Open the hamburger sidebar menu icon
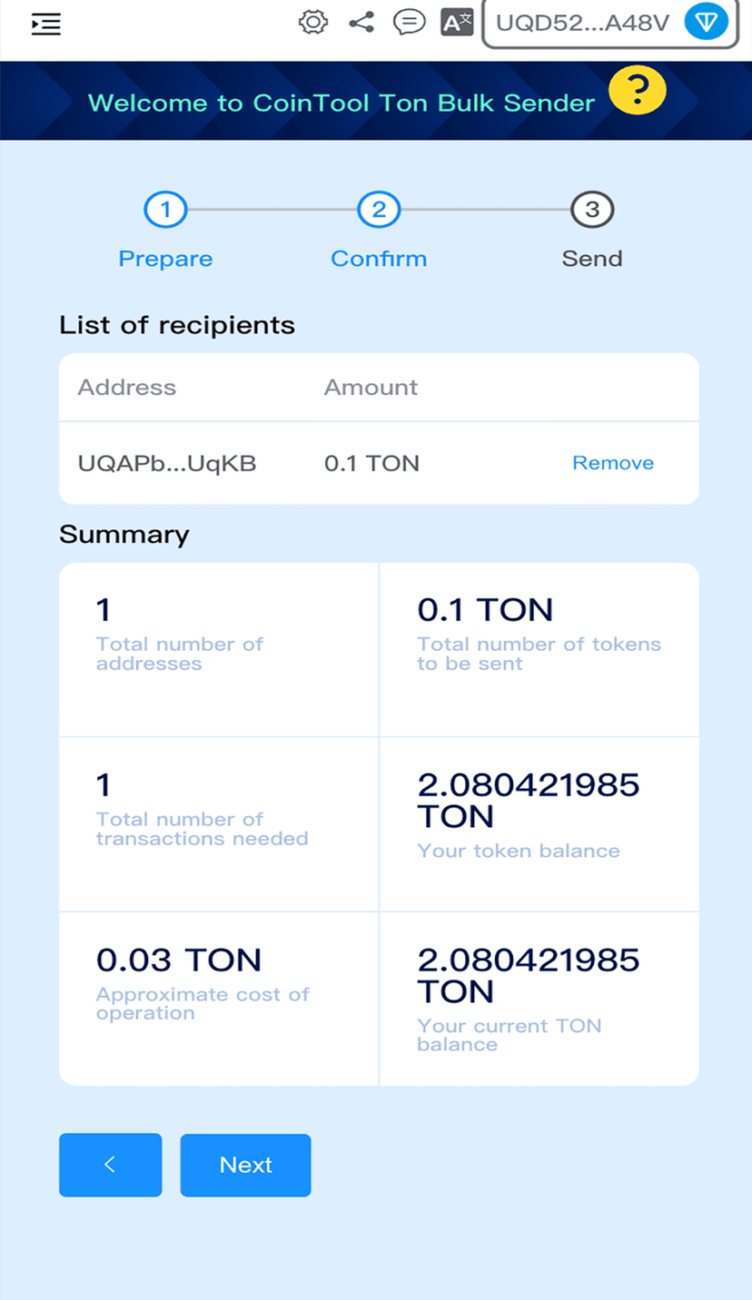Image resolution: width=752 pixels, height=1300 pixels. point(45,25)
